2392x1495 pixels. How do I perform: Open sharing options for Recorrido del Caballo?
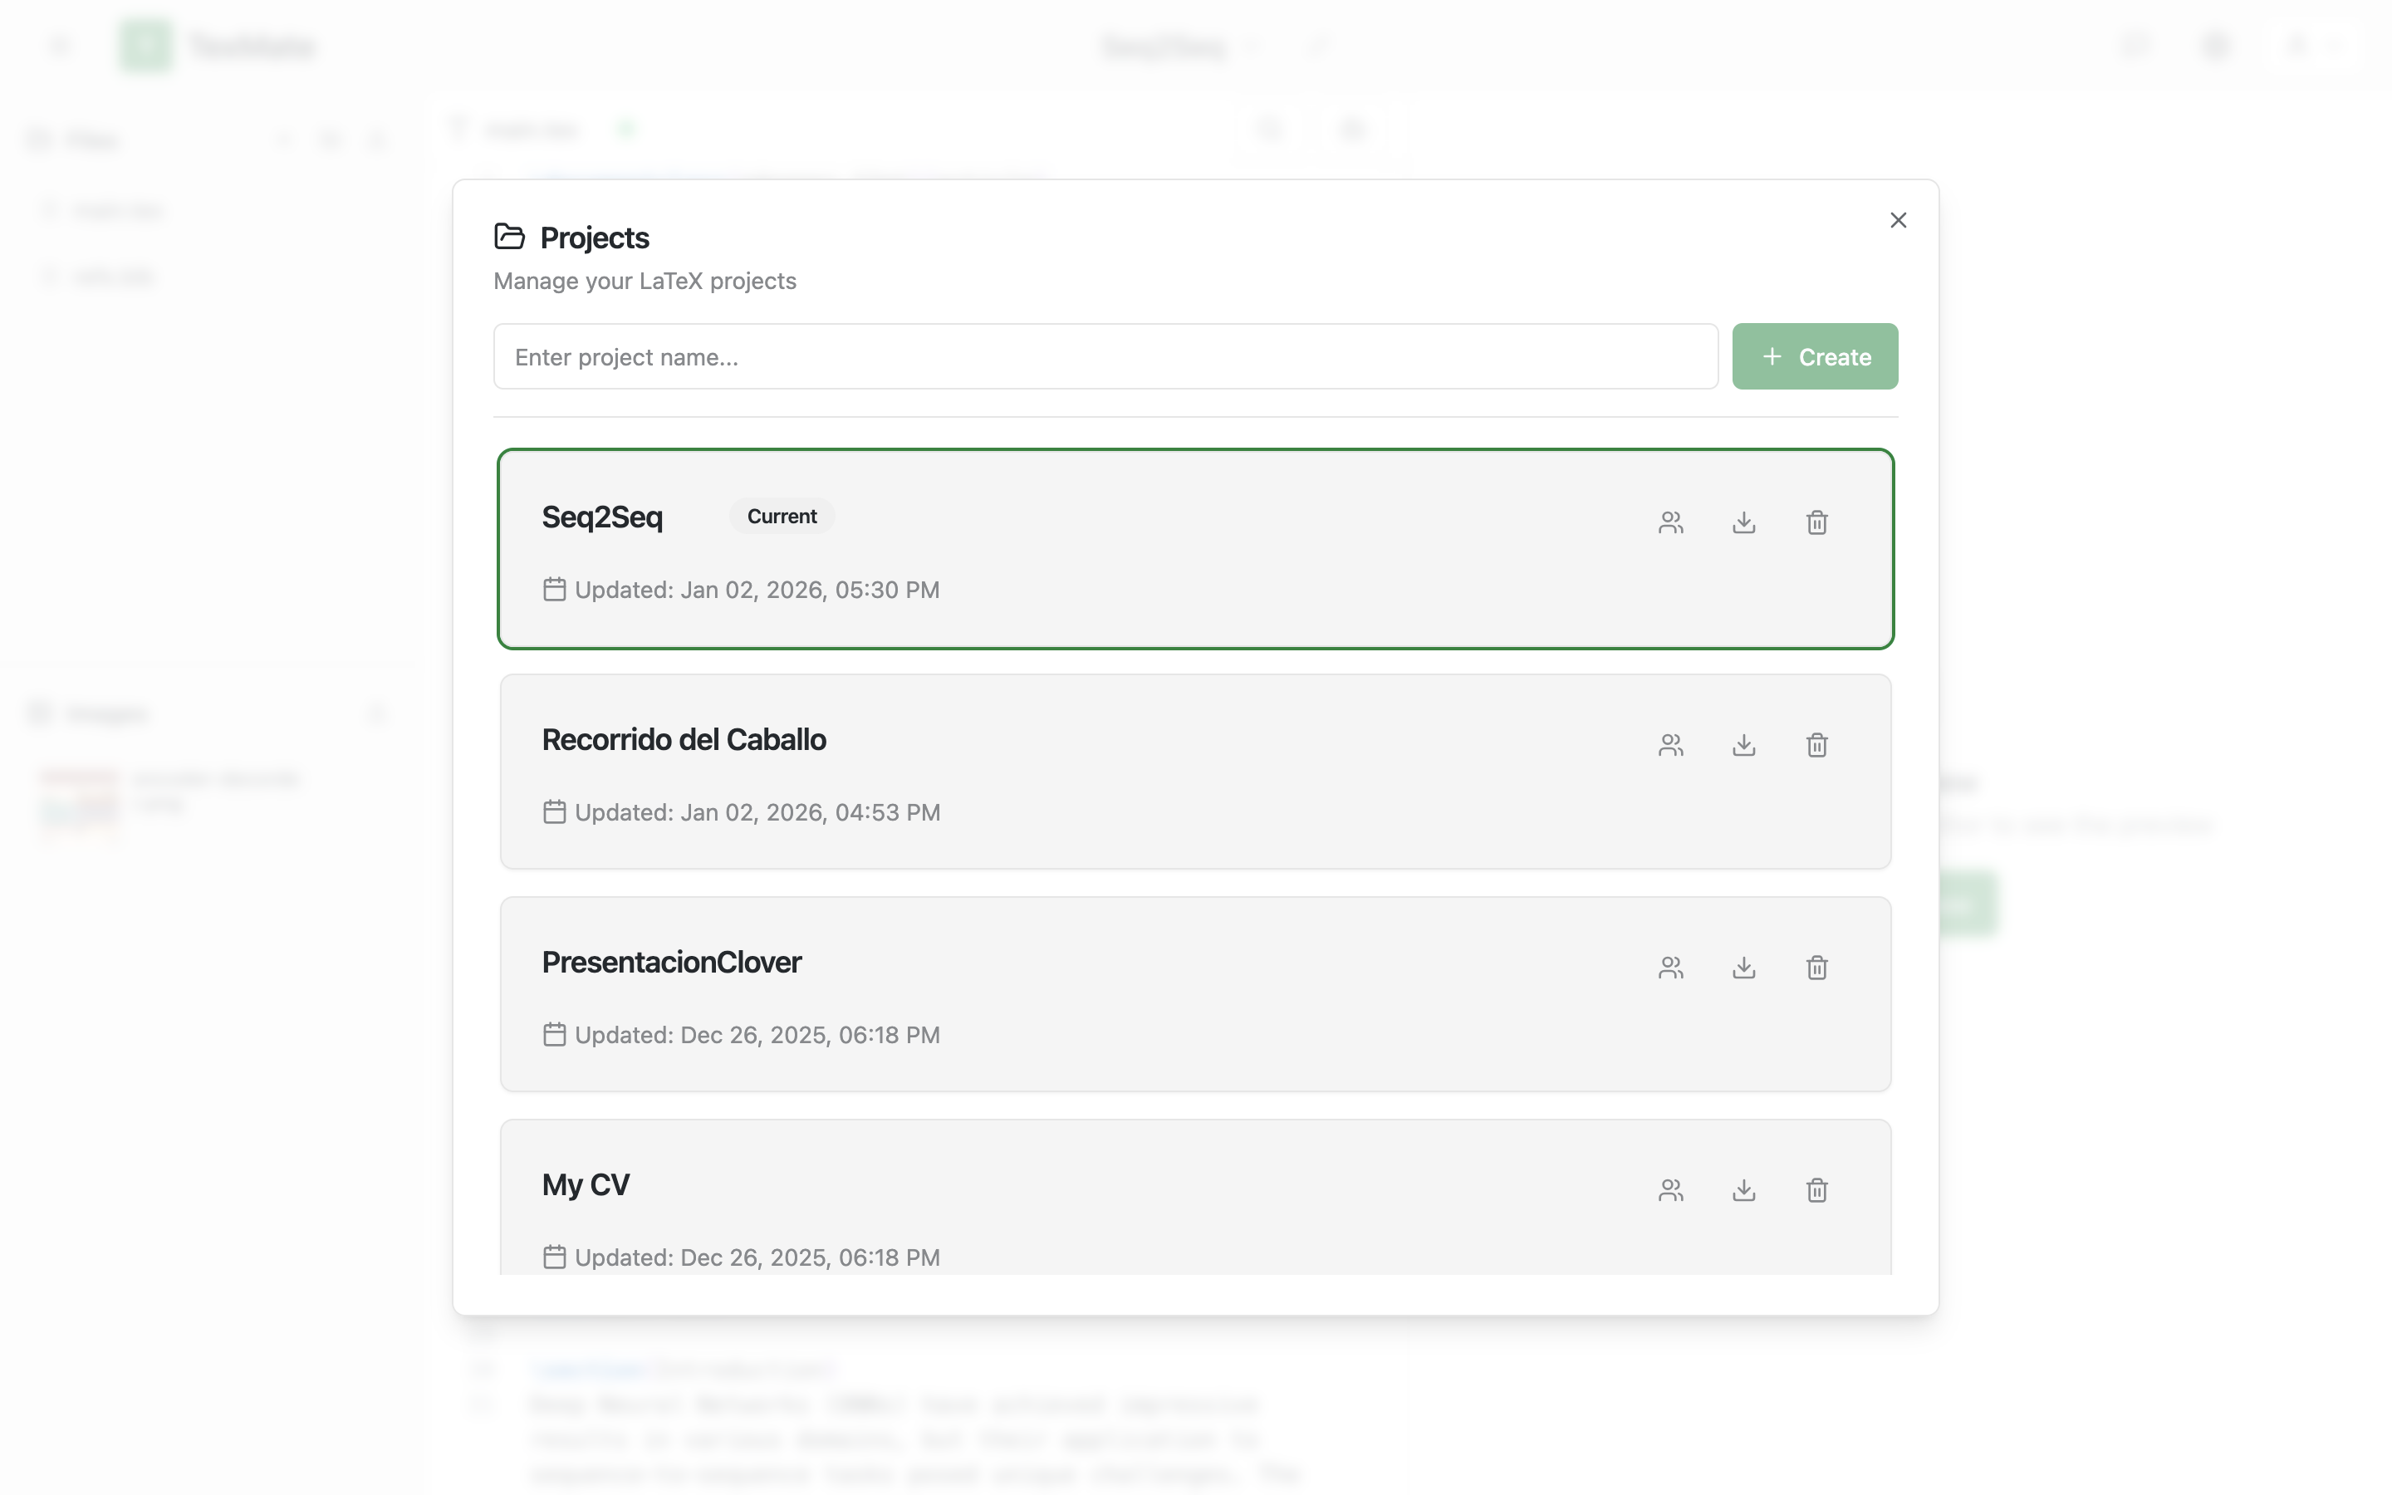click(1670, 744)
